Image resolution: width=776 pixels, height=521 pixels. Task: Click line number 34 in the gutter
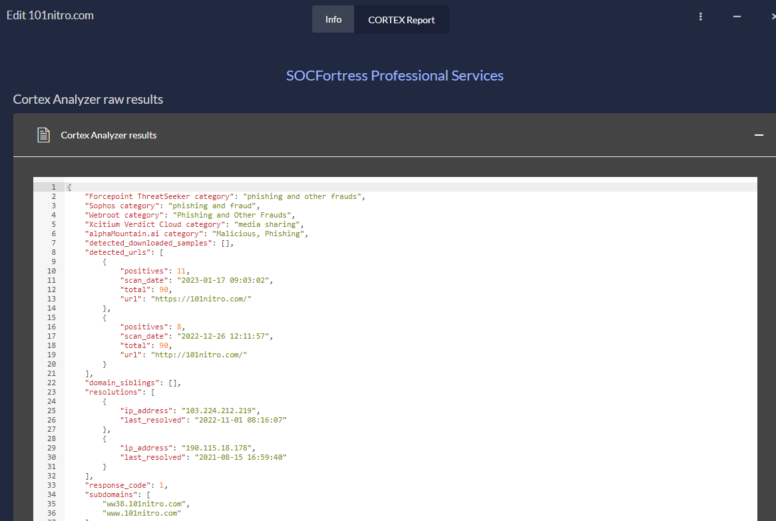[x=51, y=495]
